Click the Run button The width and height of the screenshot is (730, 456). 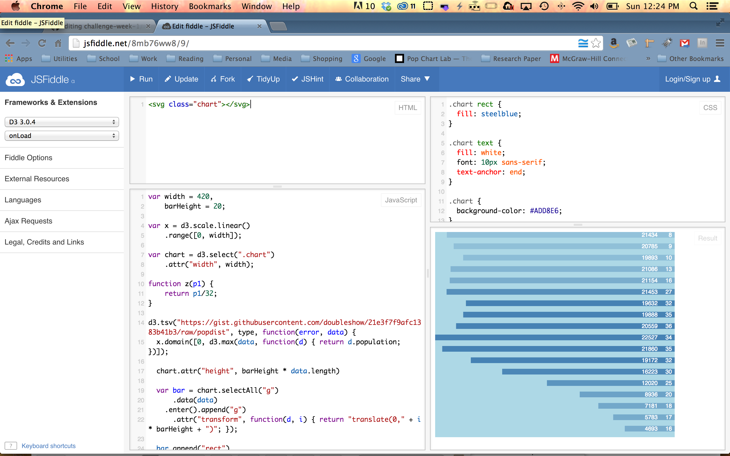[141, 79]
